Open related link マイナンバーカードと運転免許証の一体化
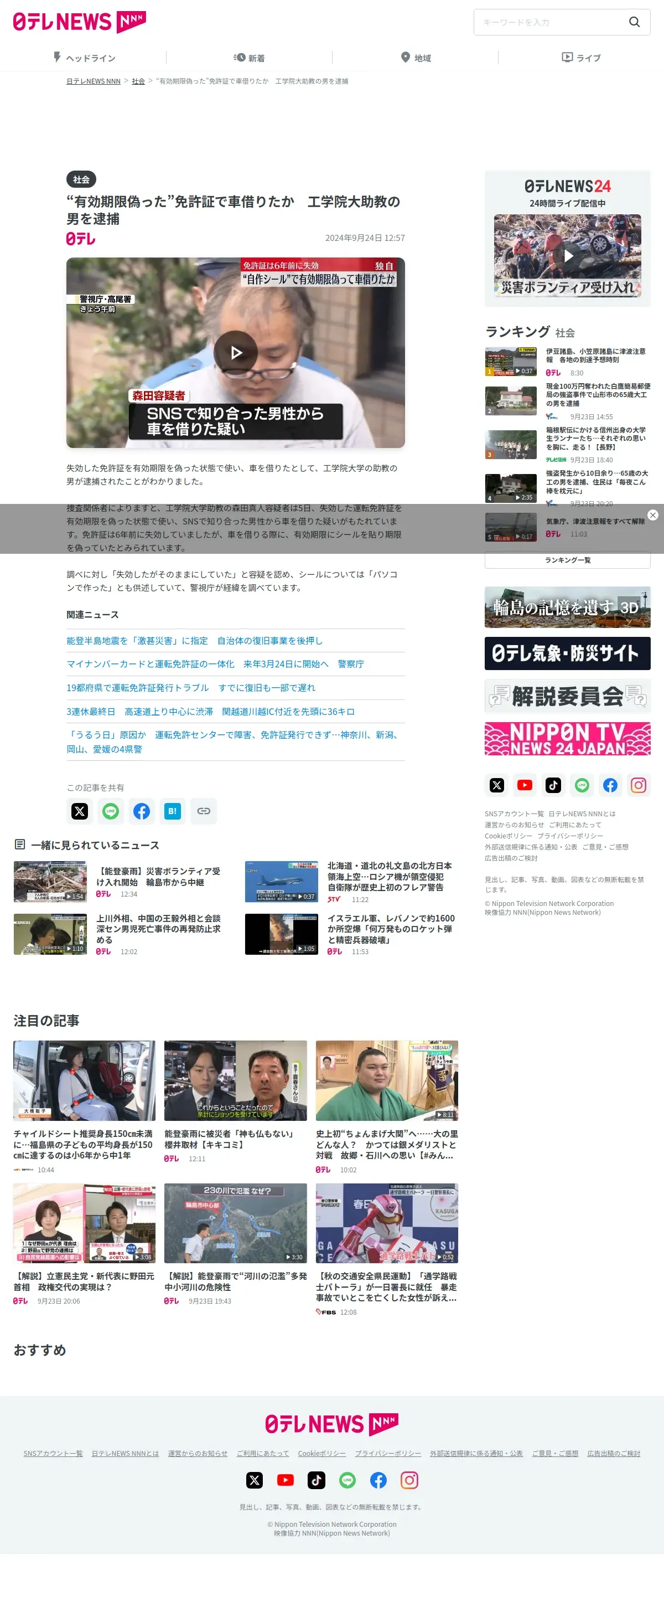This screenshot has height=1601, width=664. coord(216,665)
